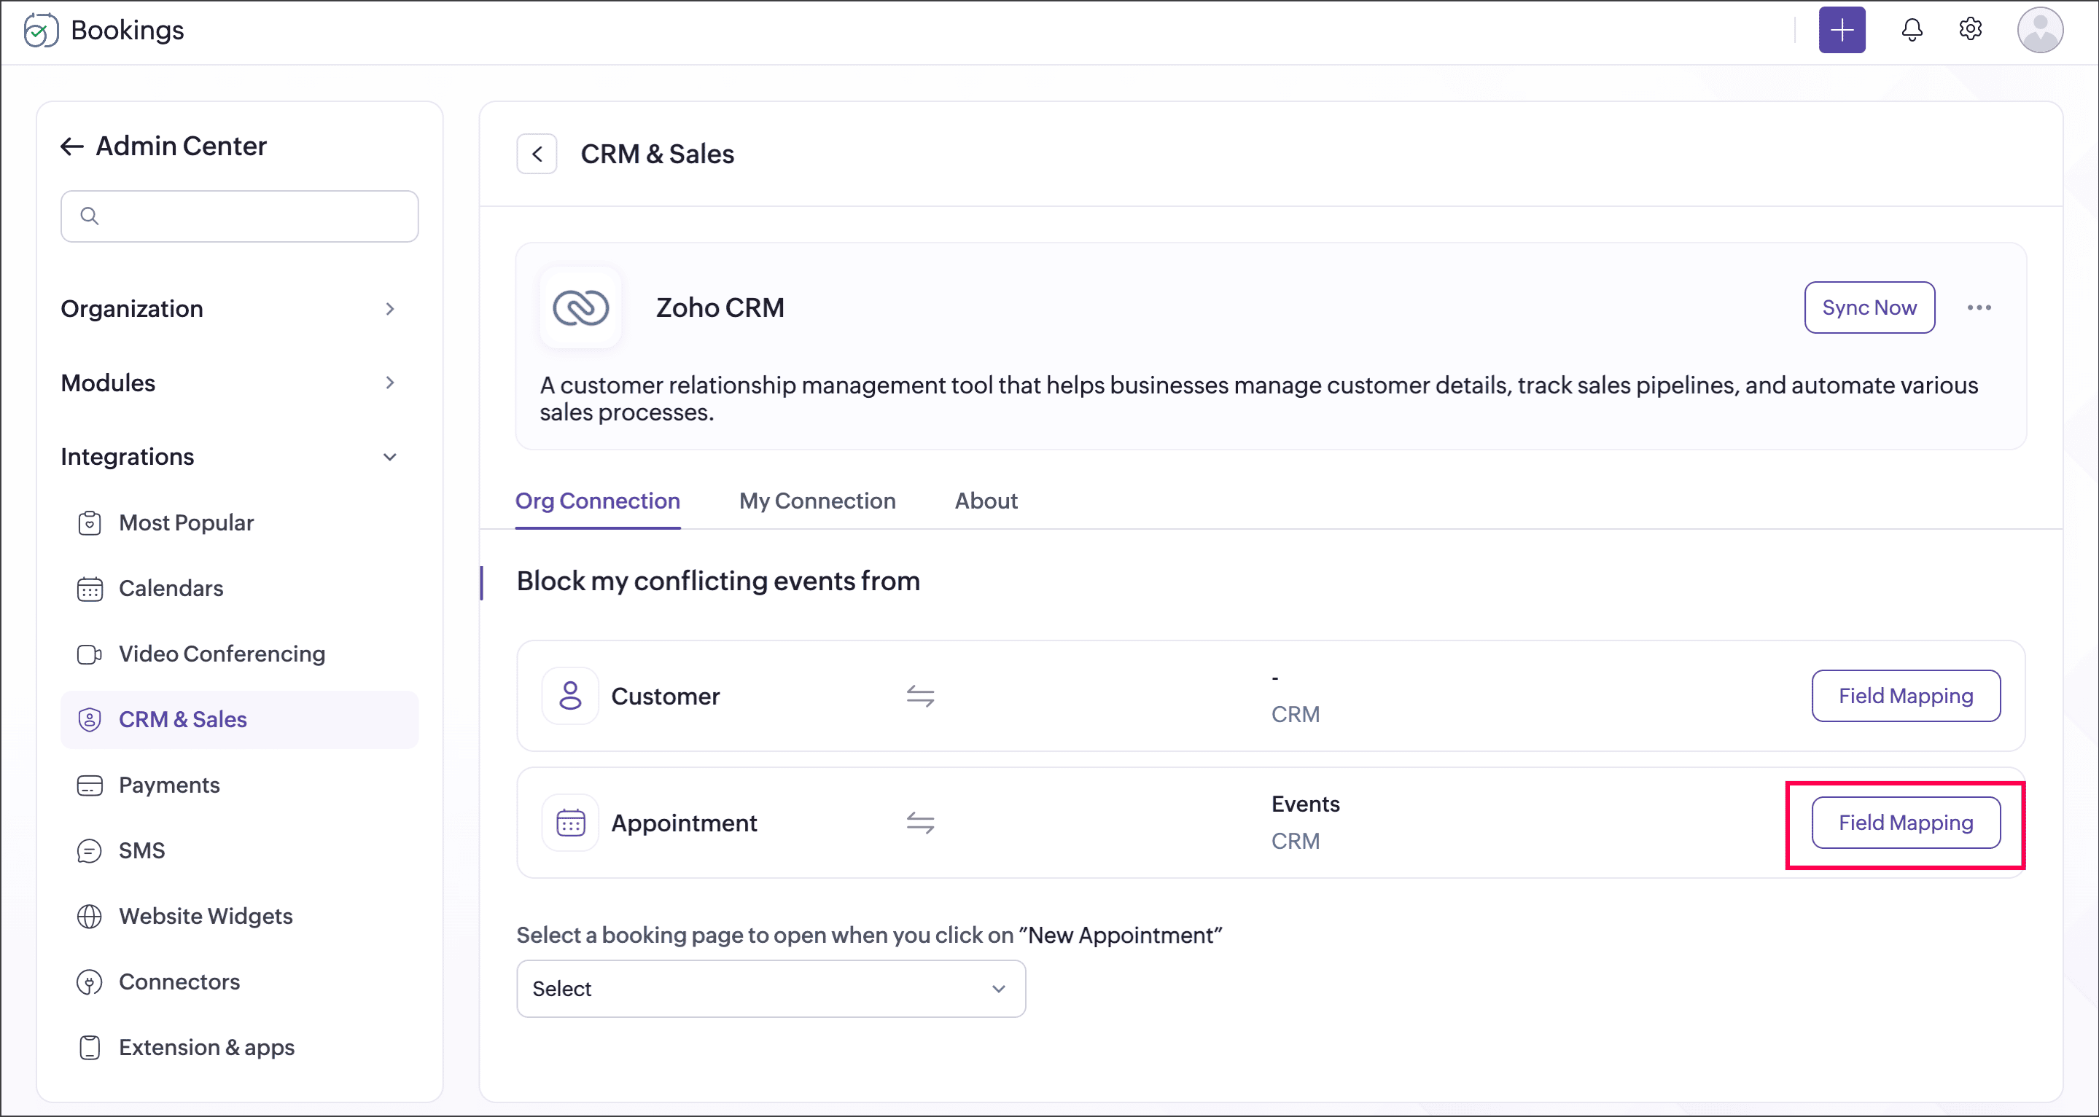Click the Appointment calendar icon
This screenshot has width=2099, height=1117.
[x=570, y=823]
